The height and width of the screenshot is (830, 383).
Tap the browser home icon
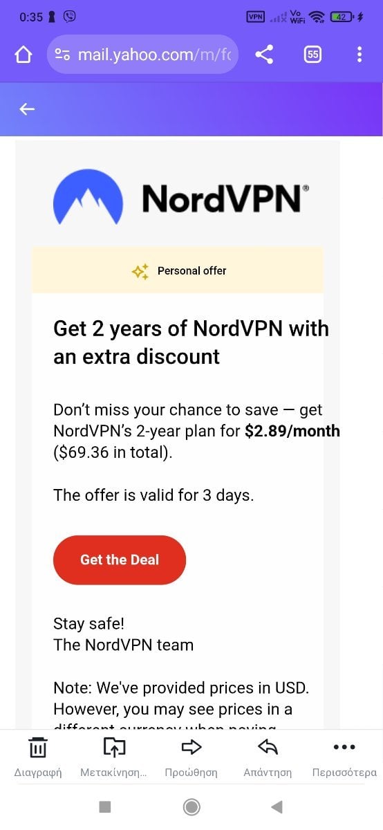pos(24,55)
